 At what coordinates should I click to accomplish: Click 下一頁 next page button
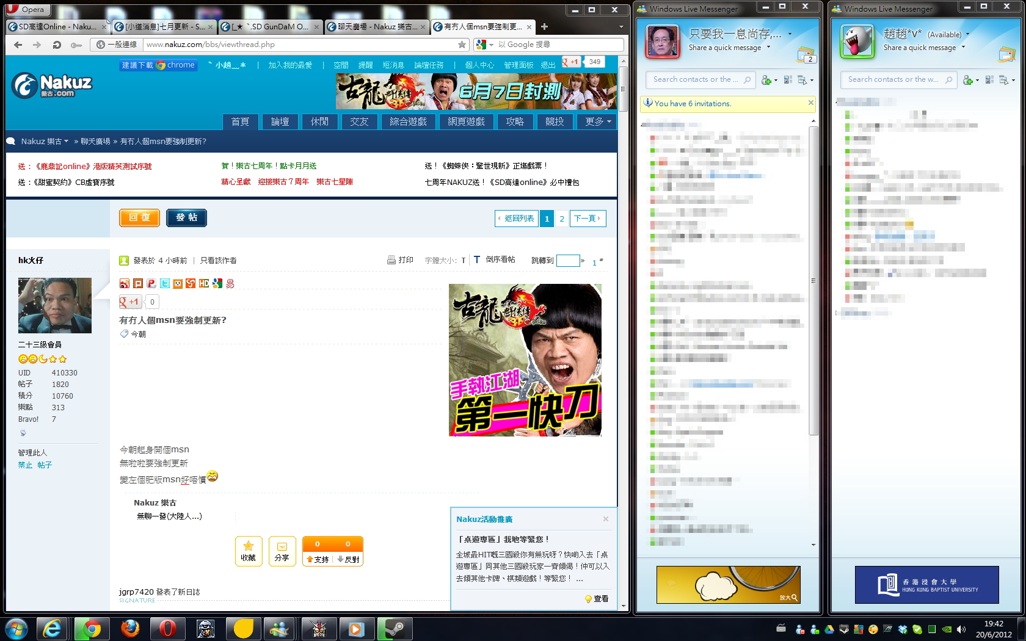coord(588,219)
